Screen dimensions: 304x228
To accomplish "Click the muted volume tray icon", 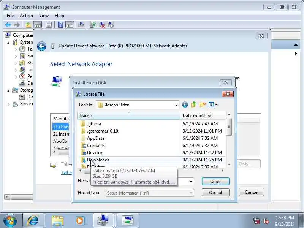I will (x=266, y=221).
